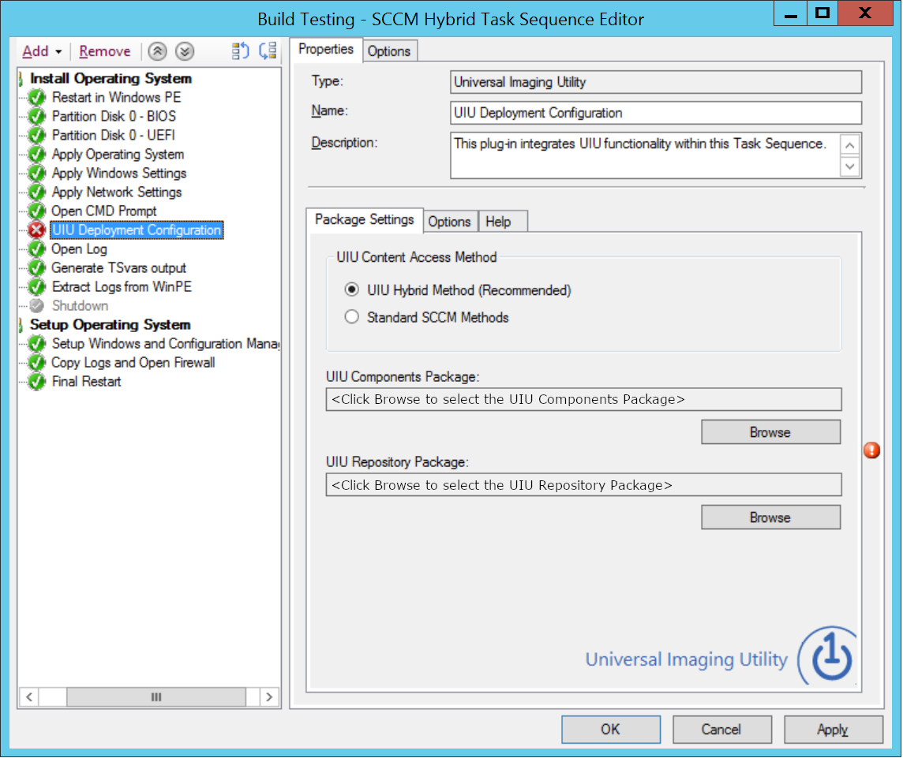Viewport: 903px width, 758px height.
Task: Click the green check icon for Open Log
Action: 37,249
